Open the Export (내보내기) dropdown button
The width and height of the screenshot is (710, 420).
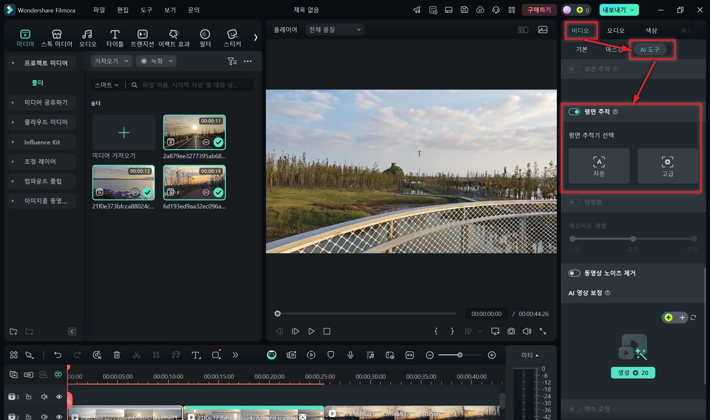tap(619, 10)
